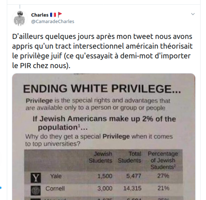This screenshot has width=206, height=200.
Task: Click the Cornell seal logo in flyer
Action: 36,190
